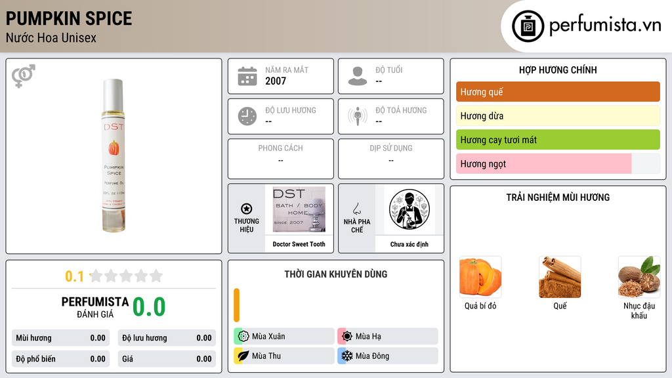Click the Phong cách info card
This screenshot has height=378, width=672.
pos(281,159)
